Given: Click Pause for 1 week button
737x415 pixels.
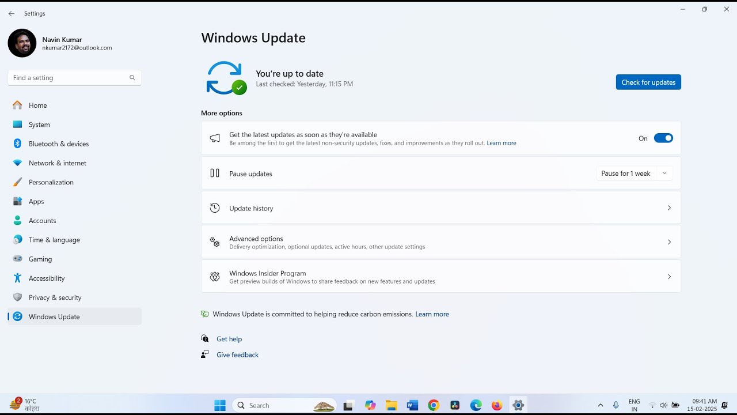Looking at the screenshot, I should [626, 173].
